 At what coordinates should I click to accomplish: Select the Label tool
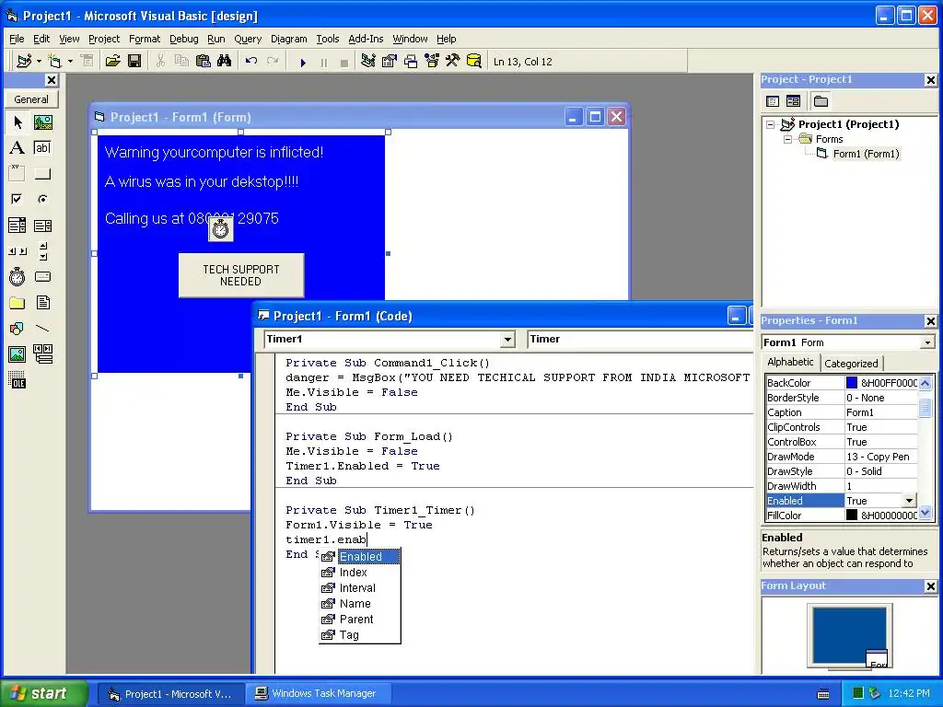pos(17,148)
